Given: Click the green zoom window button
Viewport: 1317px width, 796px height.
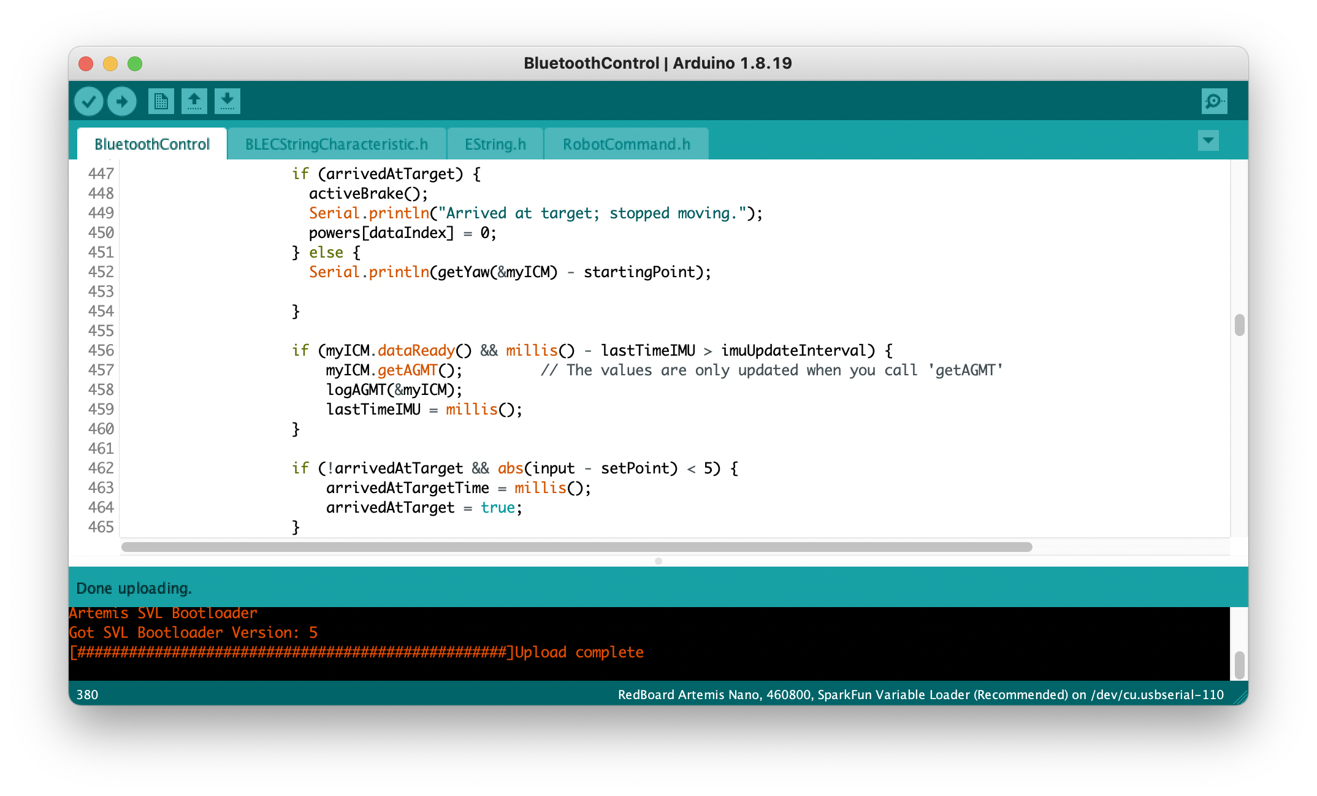Looking at the screenshot, I should [135, 64].
